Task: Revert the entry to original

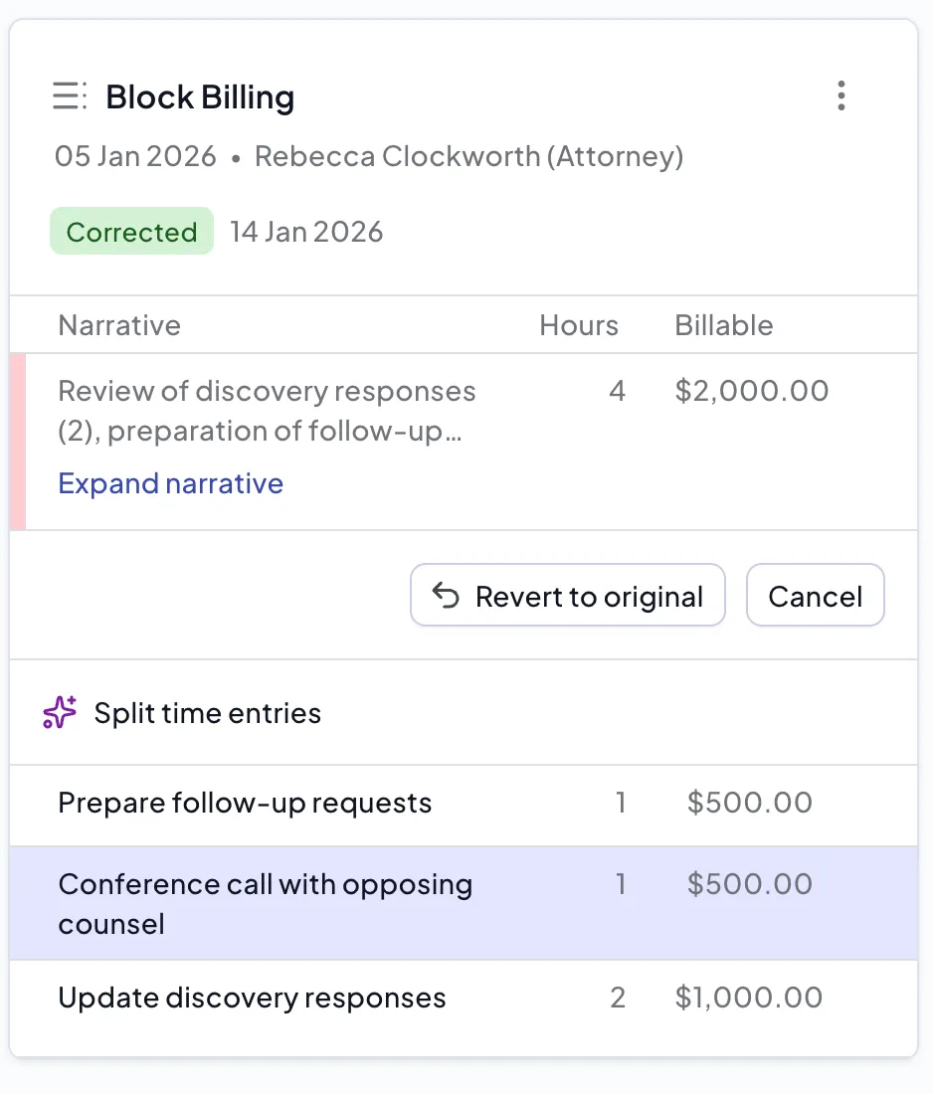Action: click(x=568, y=596)
